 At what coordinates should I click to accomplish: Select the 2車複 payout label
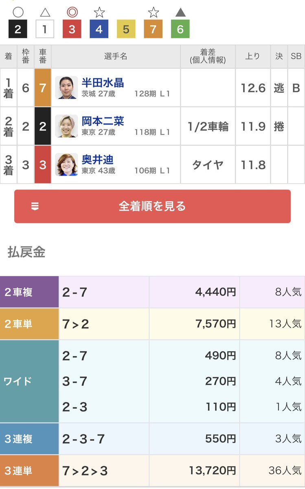29,292
